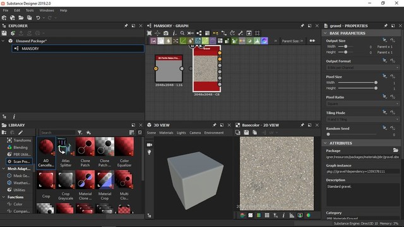This screenshot has height=227, width=404.
Task: Open the Scene menu in 3D View
Action: (x=151, y=133)
